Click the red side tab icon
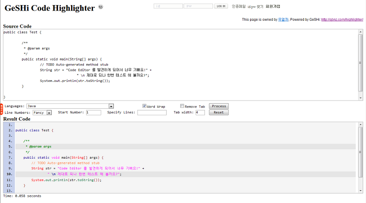This screenshot has width=366, height=203. [1, 109]
